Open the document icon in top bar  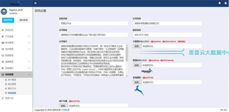tap(226, 3)
